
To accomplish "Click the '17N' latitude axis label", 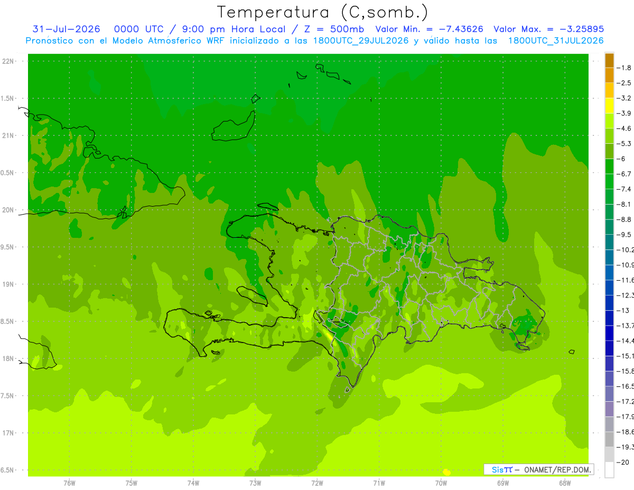I will point(8,433).
